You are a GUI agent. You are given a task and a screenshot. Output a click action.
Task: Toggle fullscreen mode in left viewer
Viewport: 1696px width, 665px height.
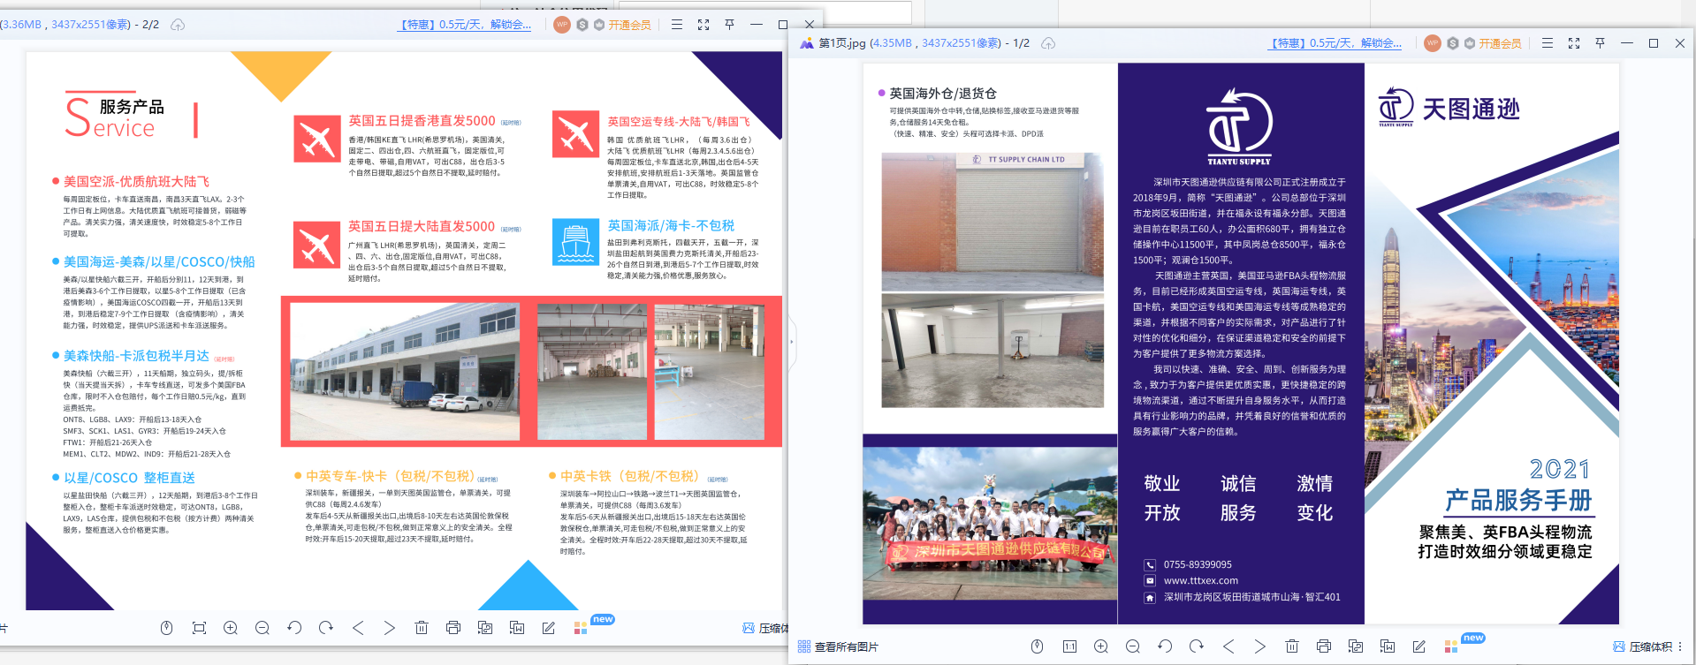pyautogui.click(x=703, y=25)
